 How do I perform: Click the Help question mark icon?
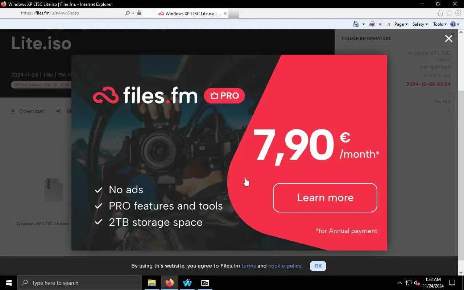(453, 24)
